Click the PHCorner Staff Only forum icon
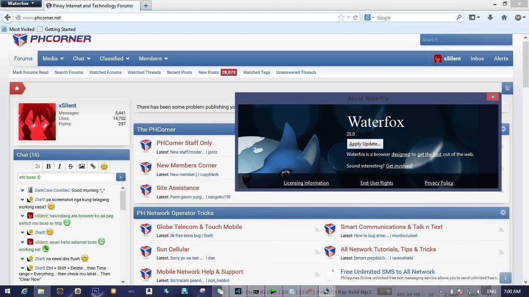 click(146, 146)
